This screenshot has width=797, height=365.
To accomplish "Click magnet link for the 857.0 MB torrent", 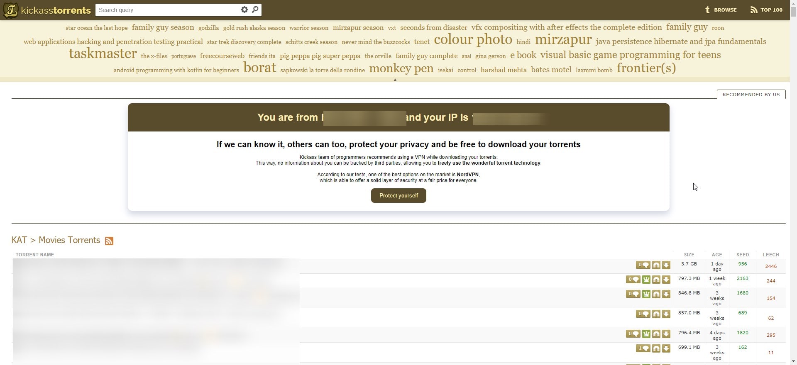I will [x=656, y=314].
